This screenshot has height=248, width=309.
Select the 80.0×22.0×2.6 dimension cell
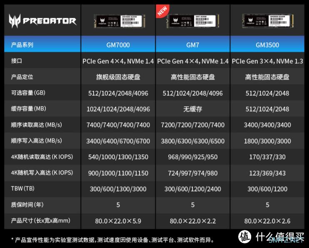(x=267, y=221)
